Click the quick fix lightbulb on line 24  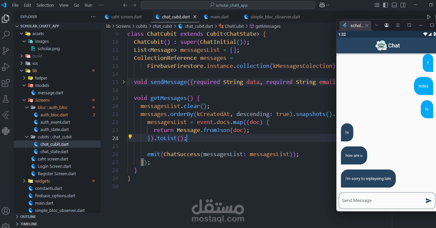point(130,137)
